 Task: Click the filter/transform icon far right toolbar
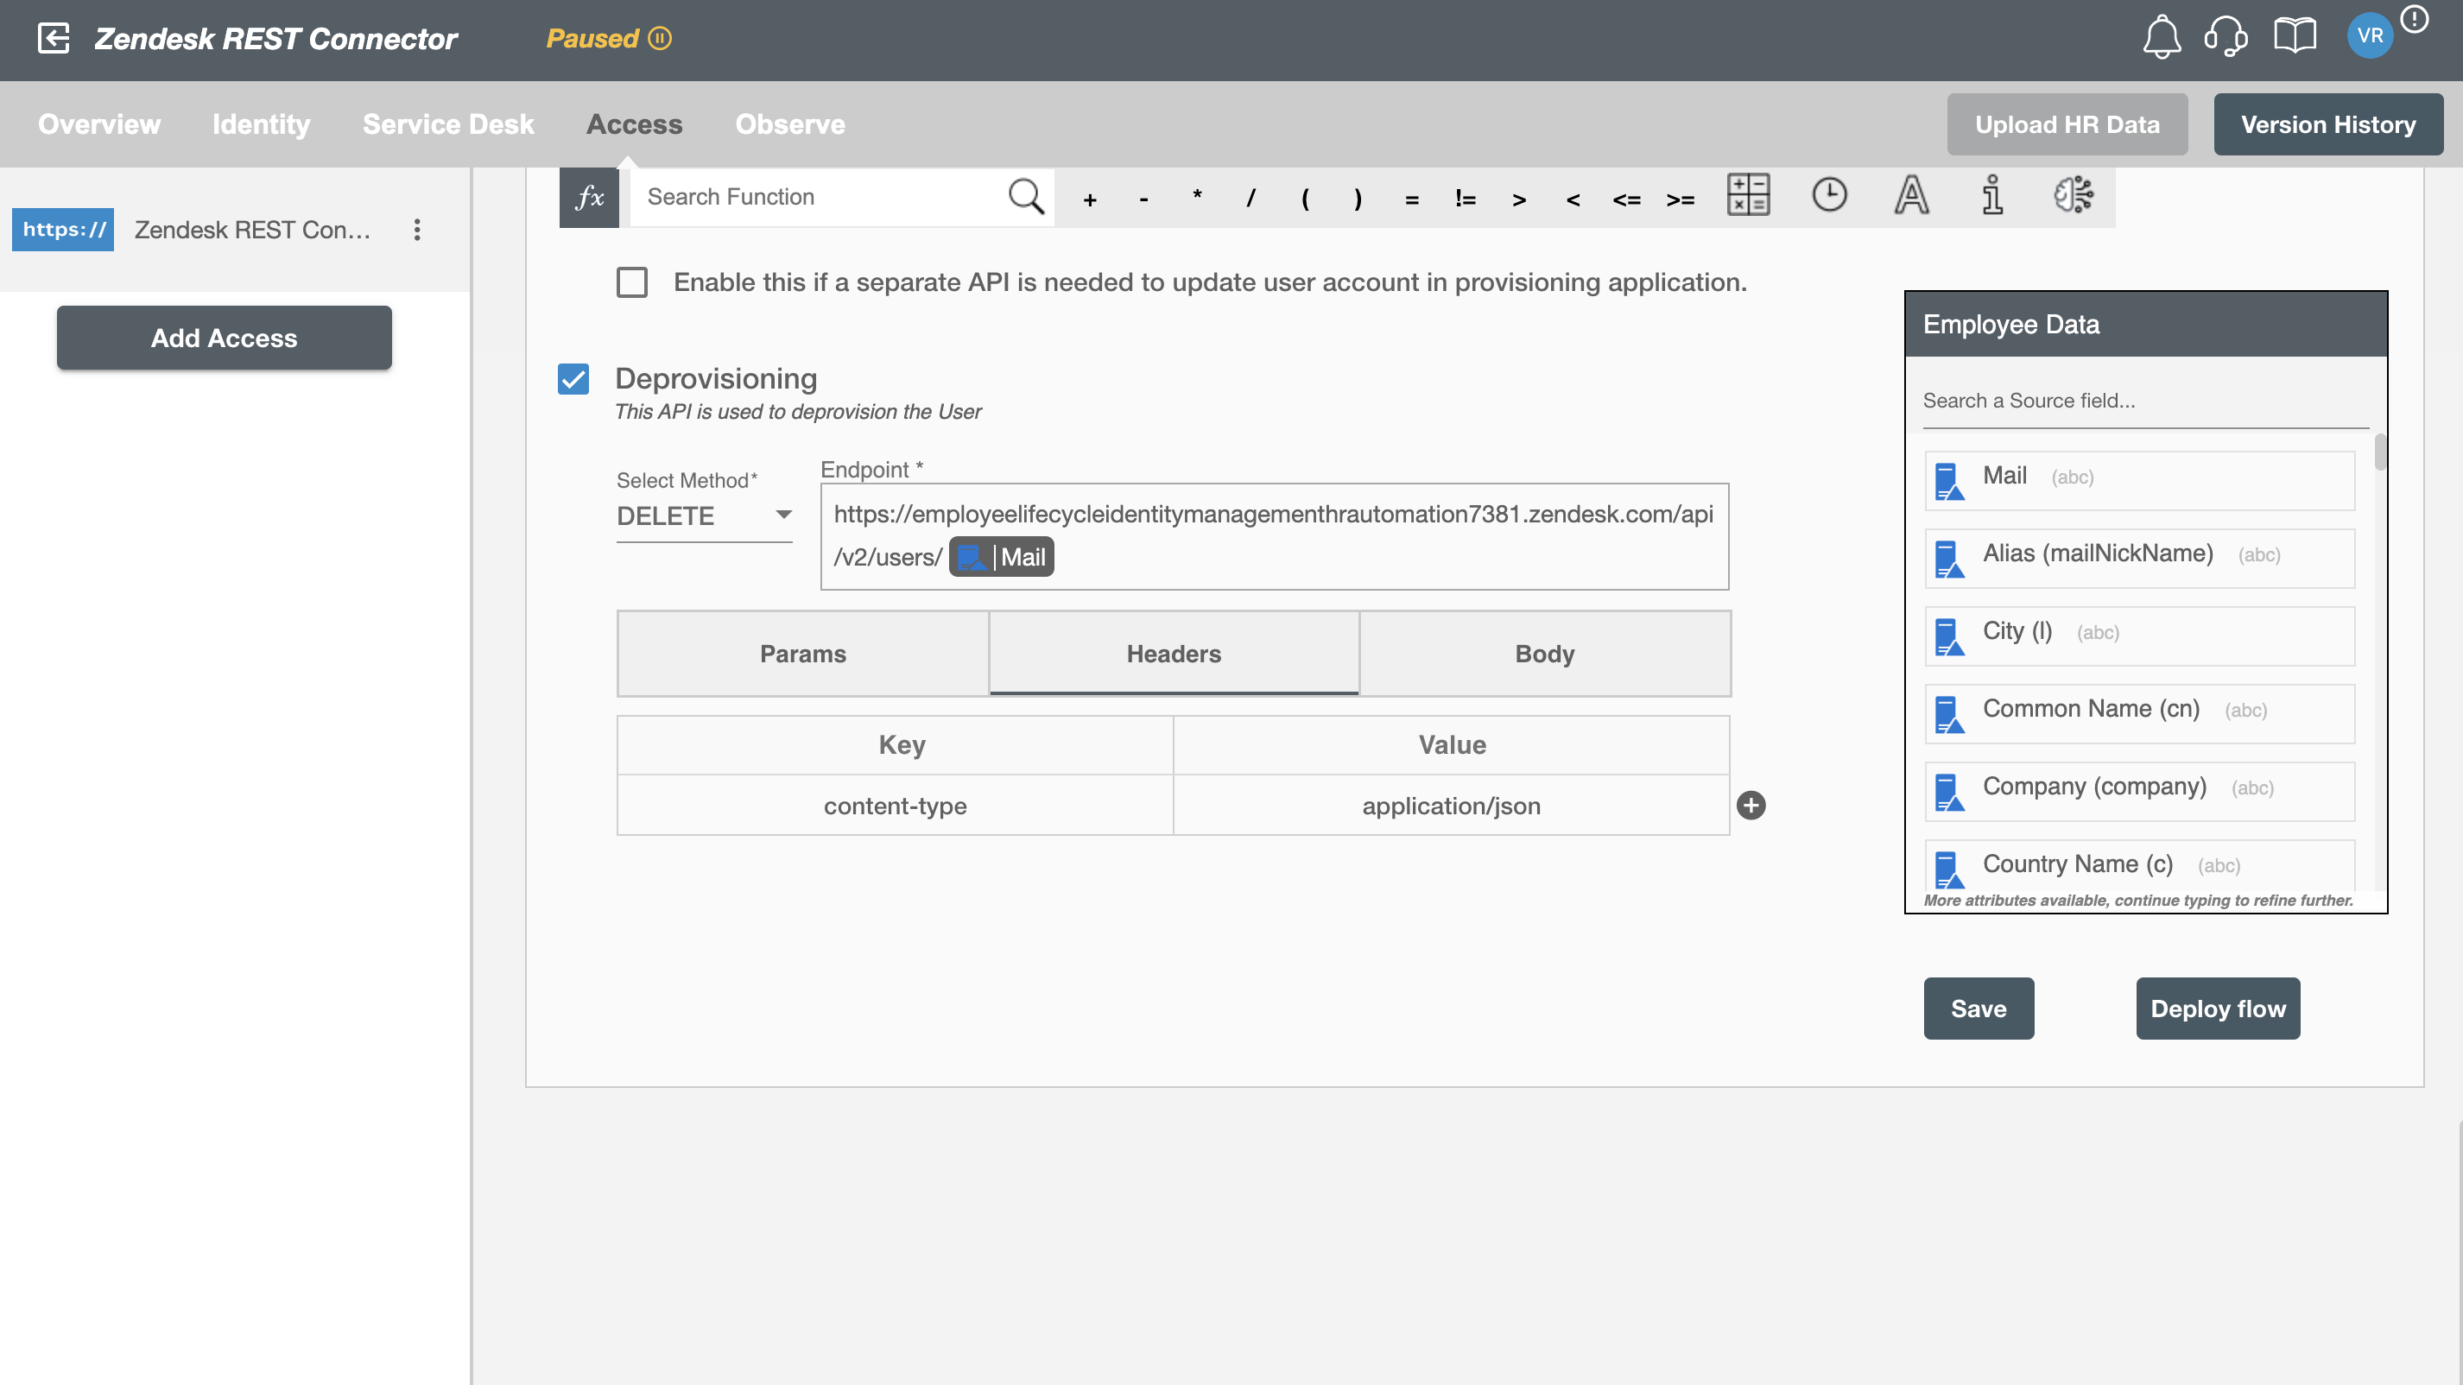click(2074, 196)
